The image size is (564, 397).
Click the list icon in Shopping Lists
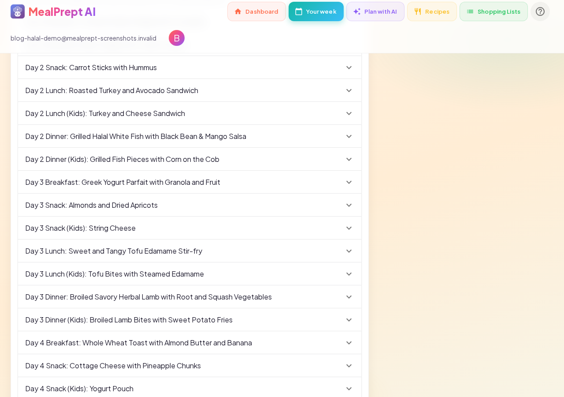pyautogui.click(x=470, y=11)
